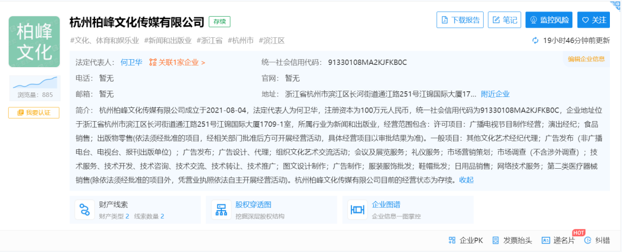This screenshot has height=252, width=622.
Task: Enable 监控风险 risk monitoring
Action: (x=549, y=20)
